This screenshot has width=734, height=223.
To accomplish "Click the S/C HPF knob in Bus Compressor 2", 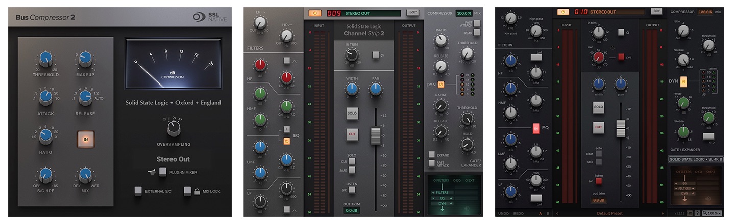I will coord(46,176).
